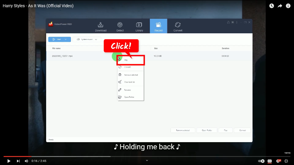Choose Remove selected in the context menu
294x165 pixels.
130,75
